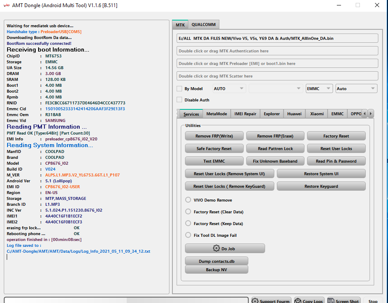The image size is (388, 303).
Task: Click Read Pin & Password button
Action: (336, 161)
